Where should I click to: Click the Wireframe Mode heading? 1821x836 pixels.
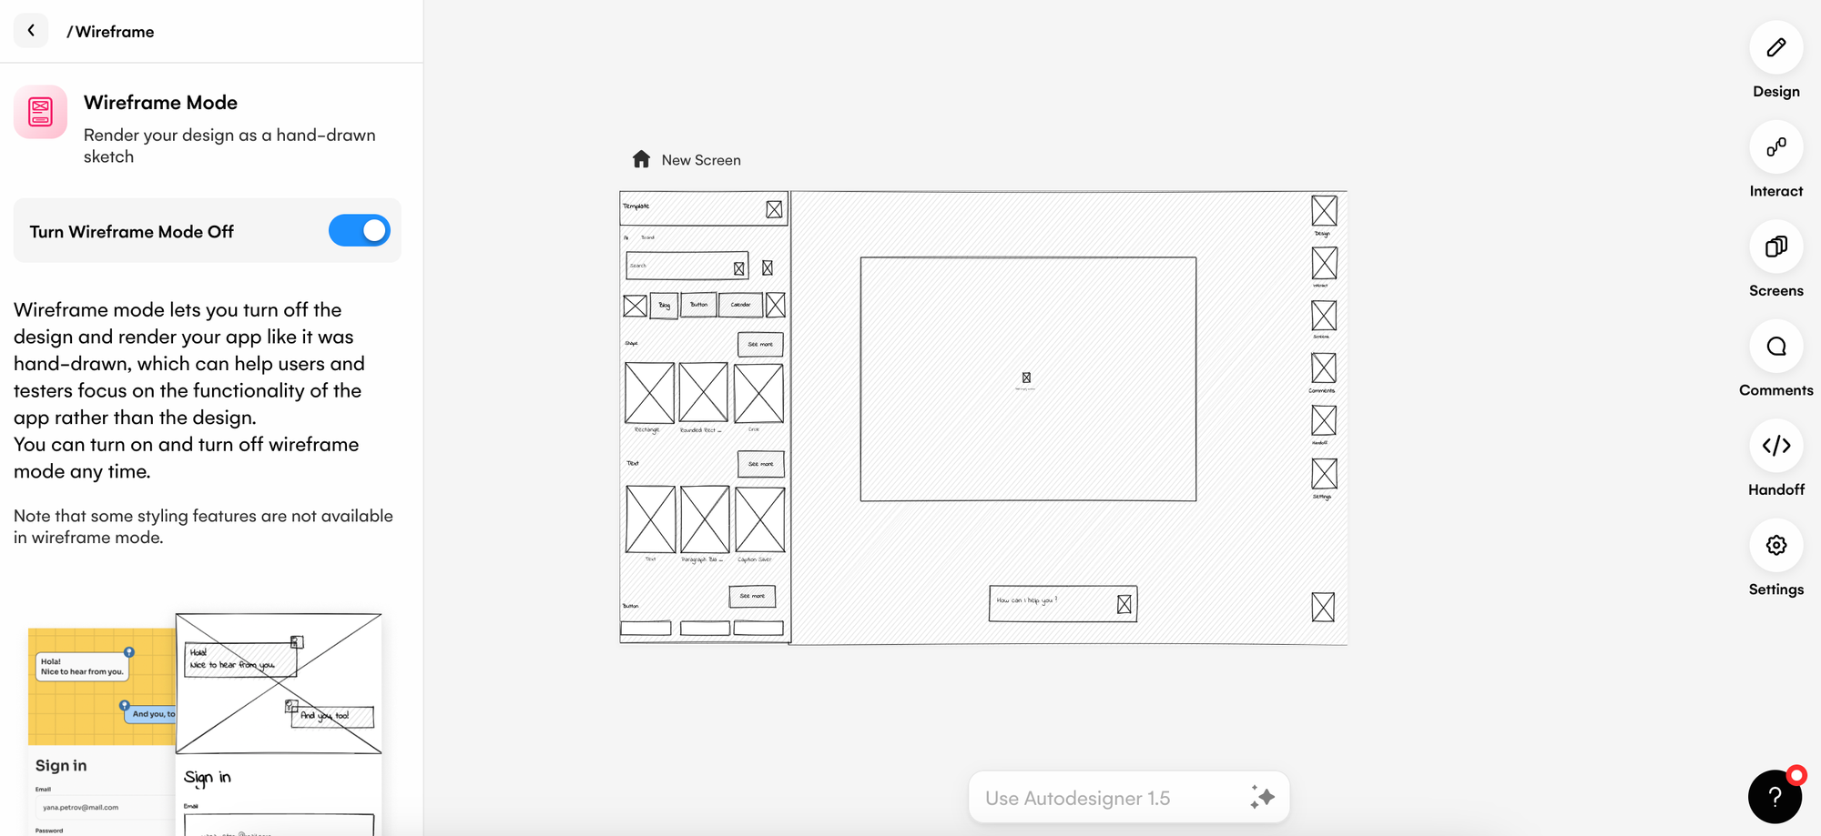(x=160, y=103)
